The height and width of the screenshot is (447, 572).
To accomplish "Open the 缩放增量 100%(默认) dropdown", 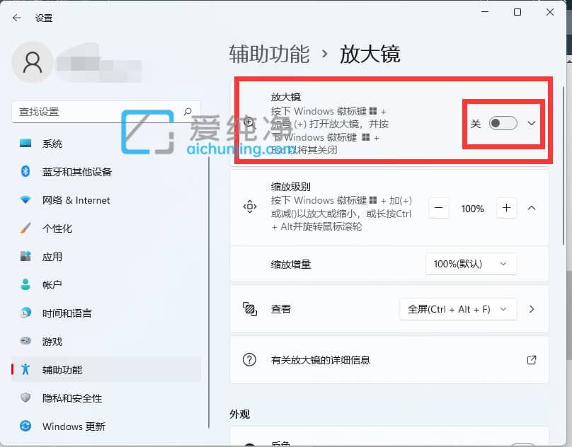I will 471,264.
